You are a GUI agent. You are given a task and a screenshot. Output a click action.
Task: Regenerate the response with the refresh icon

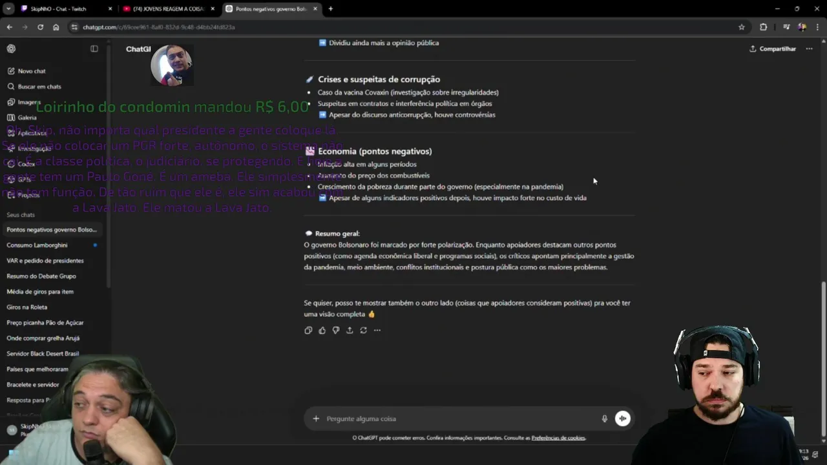click(363, 330)
